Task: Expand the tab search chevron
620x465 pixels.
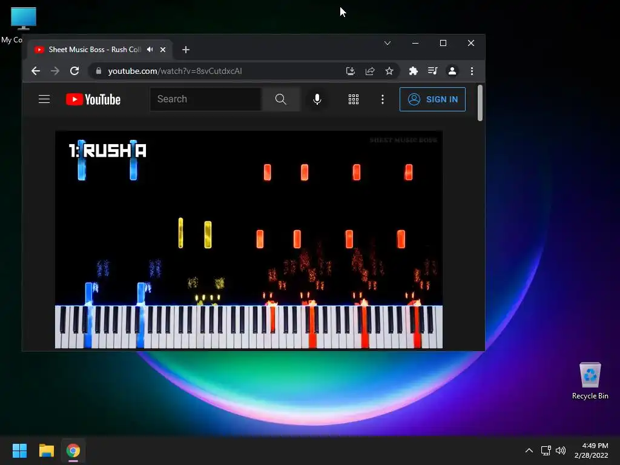Action: pos(387,43)
